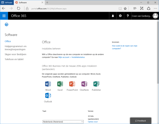Click the Feedback button
Viewport: 159px width, 124px height.
coord(141,121)
